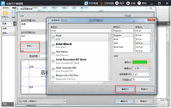Open the 填充(L) fill color dropdown
The image size is (171, 108).
tap(149, 62)
